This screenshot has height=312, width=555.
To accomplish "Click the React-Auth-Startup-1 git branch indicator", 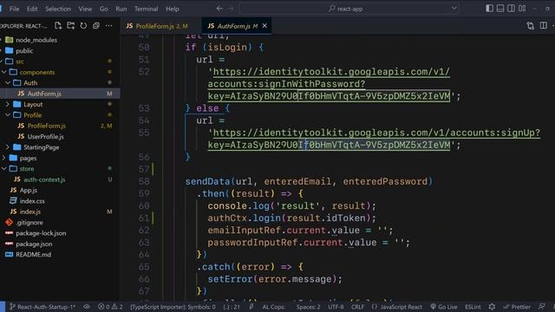I will point(42,307).
